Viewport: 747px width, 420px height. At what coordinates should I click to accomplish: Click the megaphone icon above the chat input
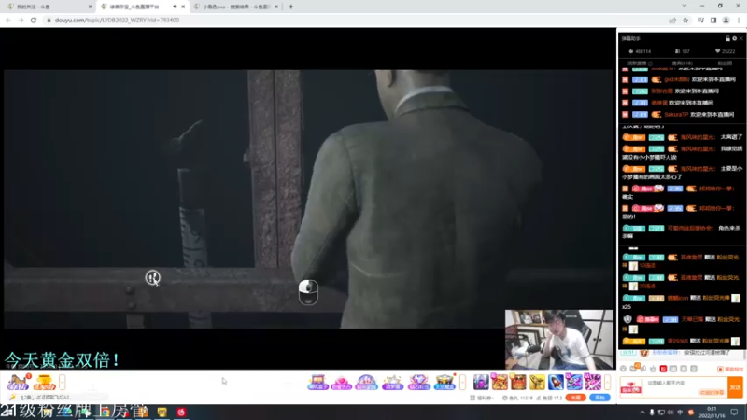(x=643, y=369)
